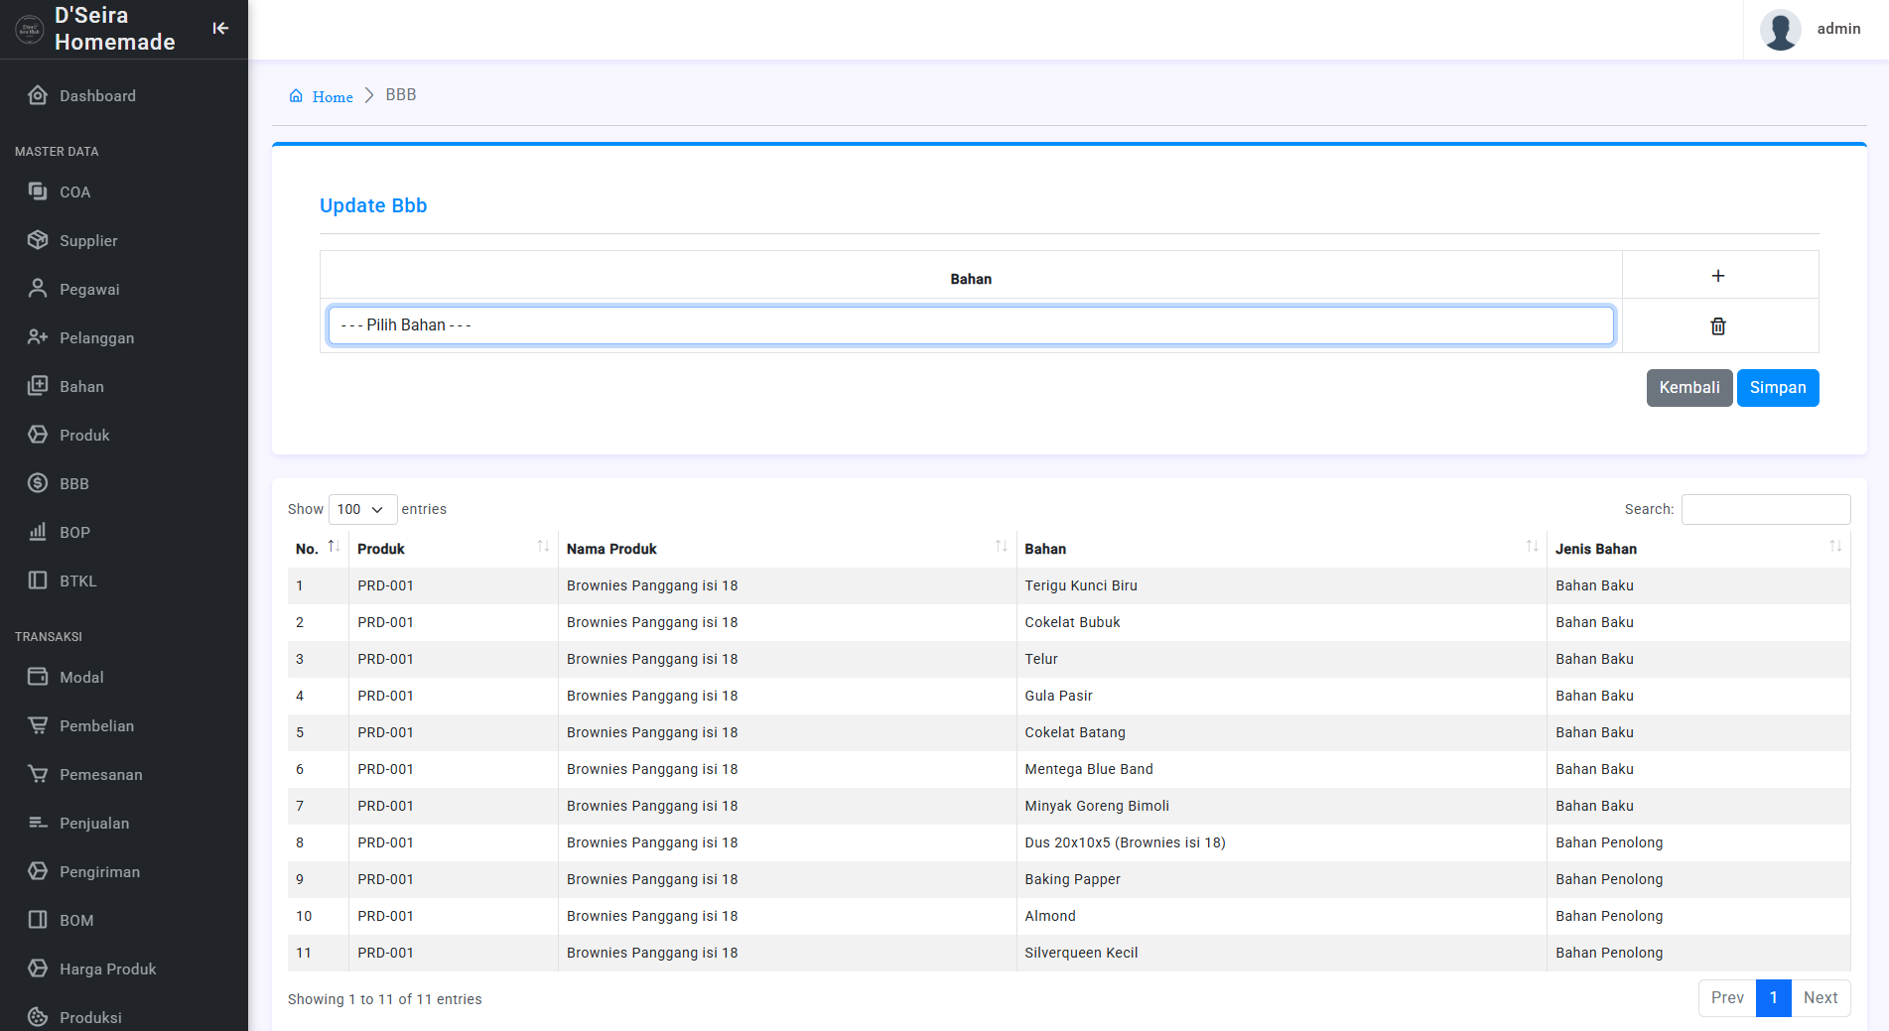The height and width of the screenshot is (1031, 1889).
Task: Click the home icon in breadcrumb
Action: 296,96
